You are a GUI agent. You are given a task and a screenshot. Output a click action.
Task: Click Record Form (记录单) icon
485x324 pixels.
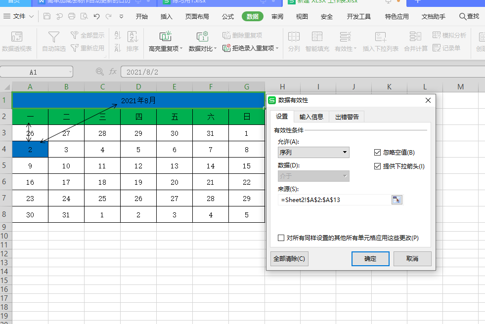[437, 48]
